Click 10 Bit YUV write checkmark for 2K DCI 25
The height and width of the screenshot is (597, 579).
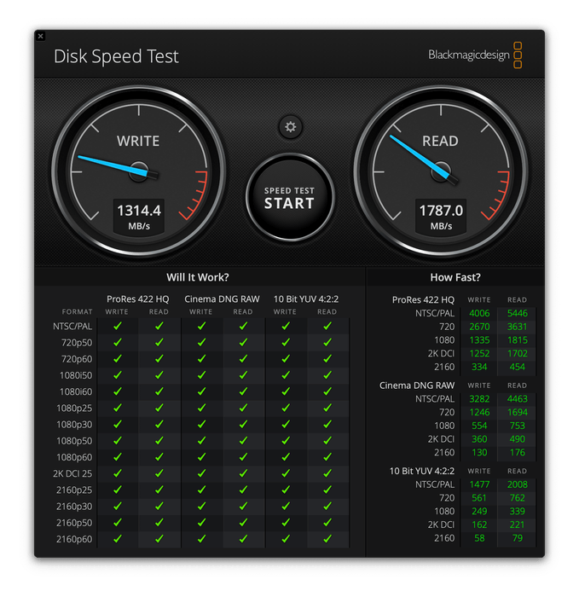coord(286,473)
